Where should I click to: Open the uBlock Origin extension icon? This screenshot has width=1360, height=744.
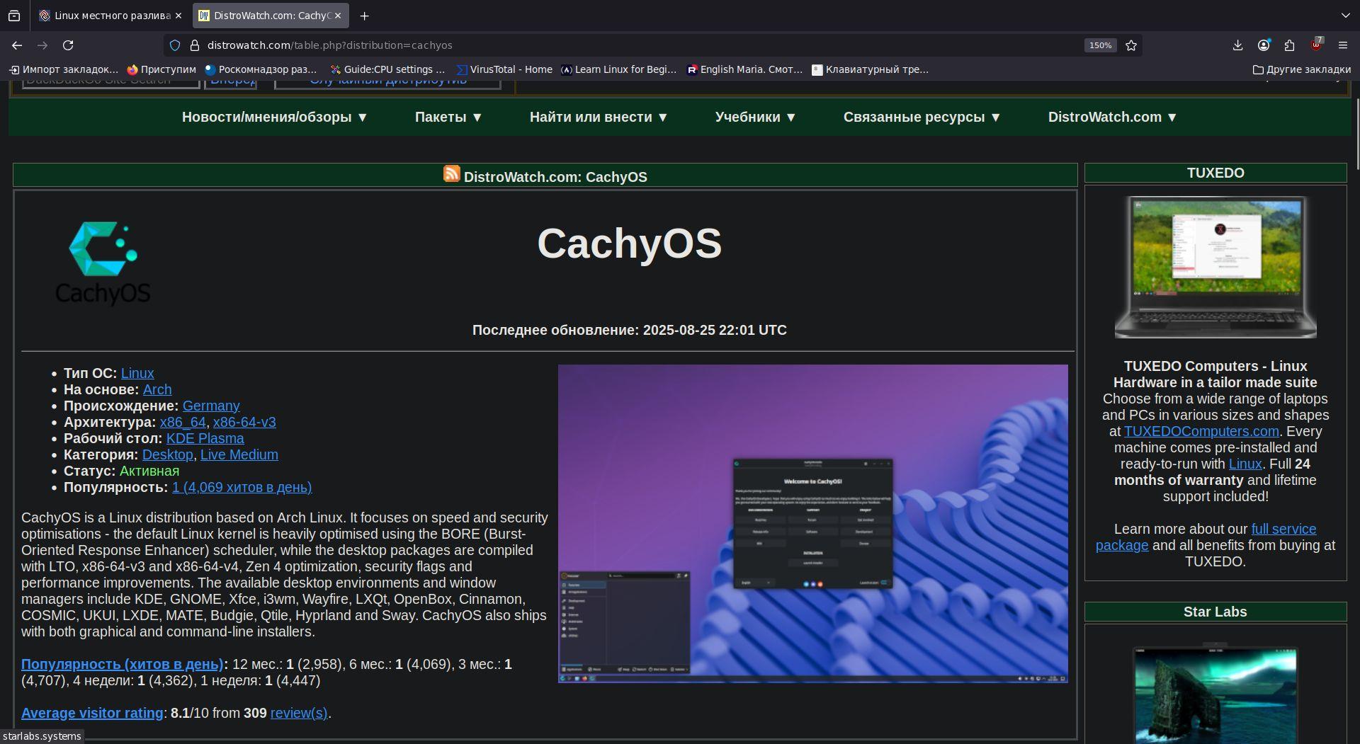click(1316, 45)
